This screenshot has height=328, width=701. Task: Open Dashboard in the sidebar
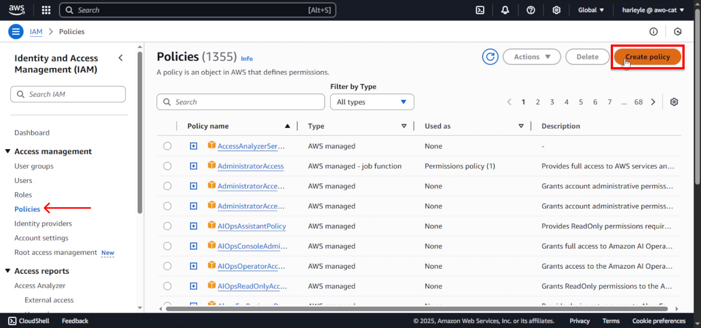point(32,133)
